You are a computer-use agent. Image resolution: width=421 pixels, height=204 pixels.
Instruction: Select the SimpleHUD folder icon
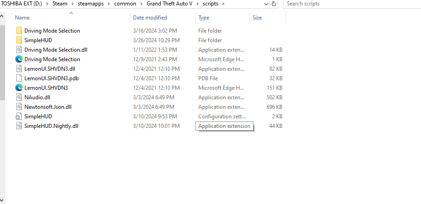(x=19, y=40)
